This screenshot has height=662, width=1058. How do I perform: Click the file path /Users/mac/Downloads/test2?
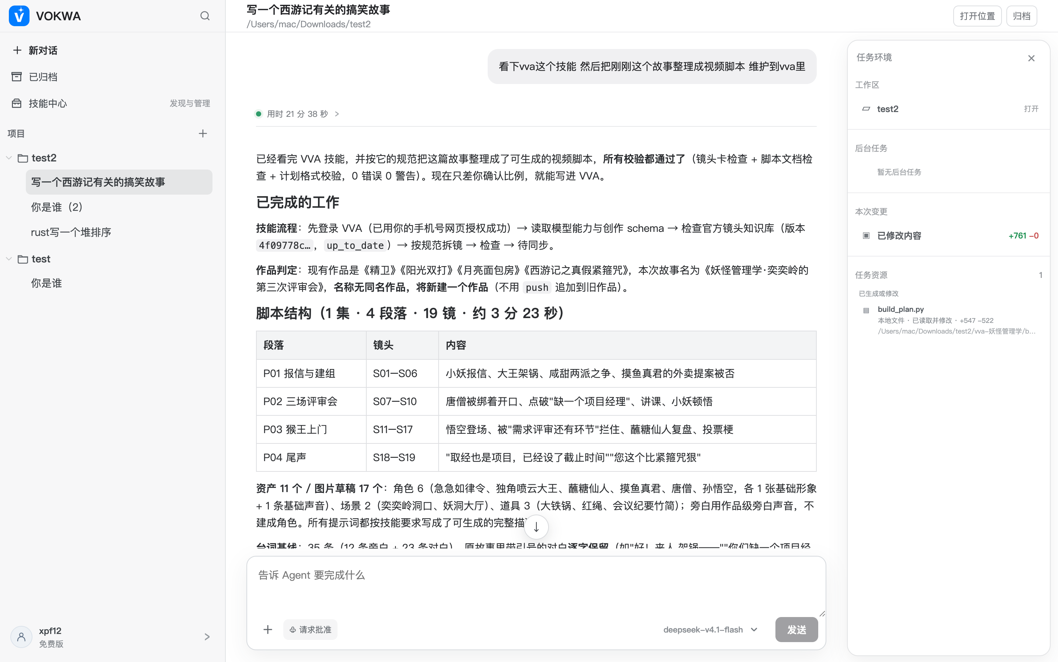pos(308,24)
